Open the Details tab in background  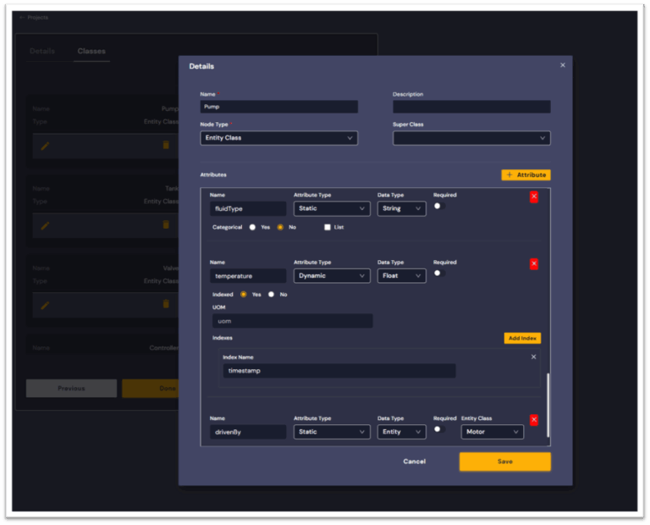click(42, 51)
